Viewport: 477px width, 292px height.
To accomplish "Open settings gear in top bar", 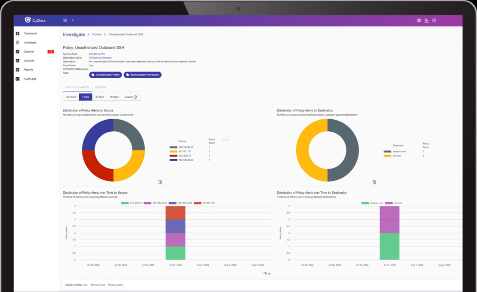I will (419, 20).
